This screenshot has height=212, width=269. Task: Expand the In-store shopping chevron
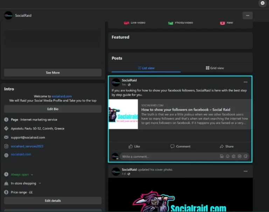(x=40, y=183)
